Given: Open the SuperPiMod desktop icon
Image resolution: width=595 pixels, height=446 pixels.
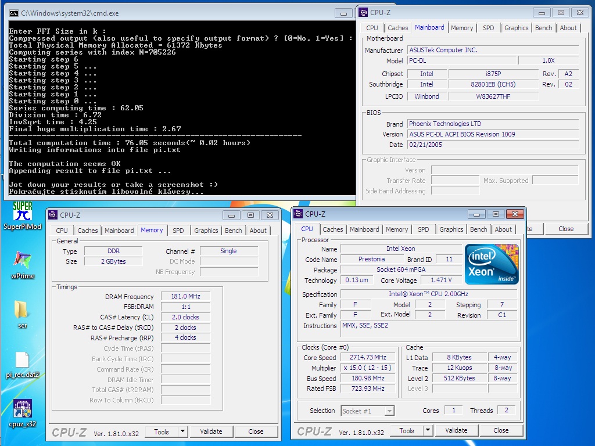Looking at the screenshot, I should point(23,215).
